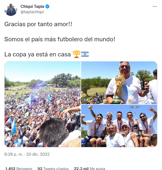Click the 20 dic. 2022 date
The width and height of the screenshot is (162, 170).
coord(38,154)
